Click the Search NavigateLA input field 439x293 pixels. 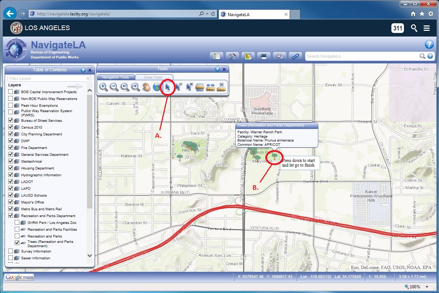tap(362, 56)
